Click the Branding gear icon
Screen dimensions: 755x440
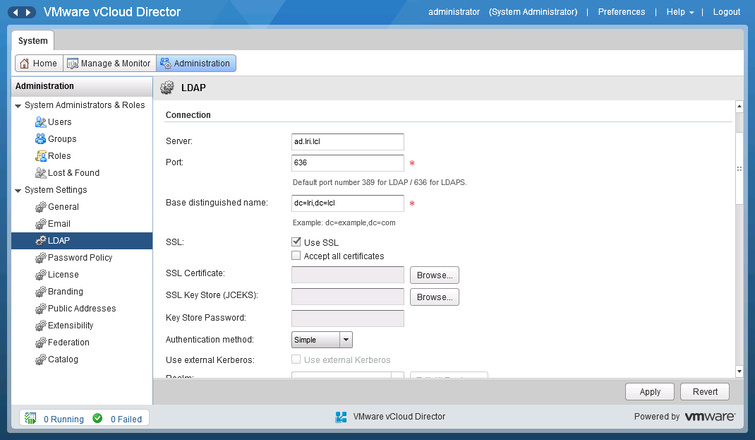40,292
